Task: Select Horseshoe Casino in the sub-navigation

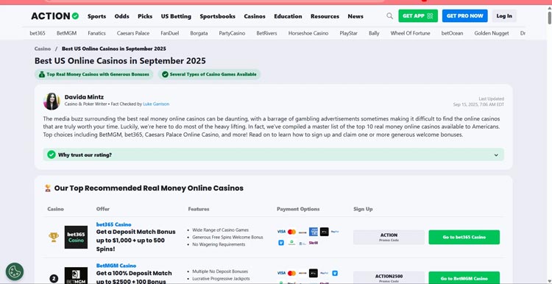Action: tap(308, 33)
